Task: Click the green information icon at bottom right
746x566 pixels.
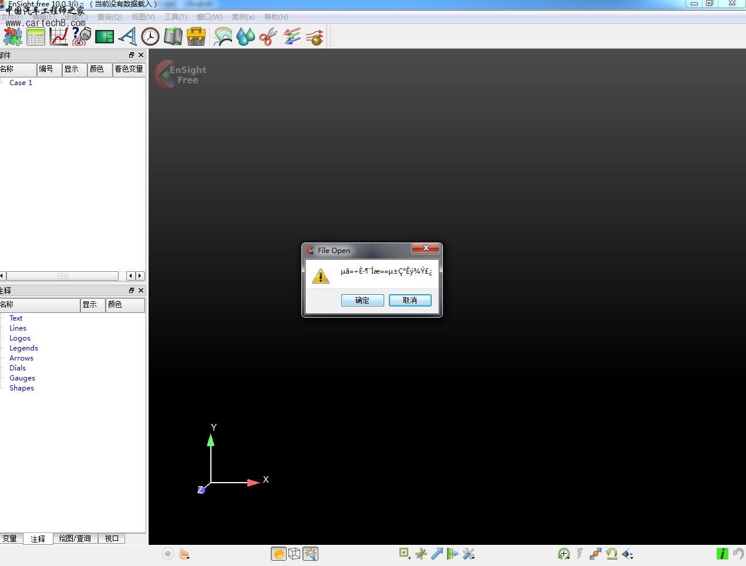Action: point(722,554)
